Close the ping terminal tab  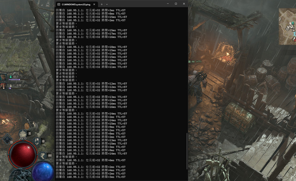coord(94,4)
